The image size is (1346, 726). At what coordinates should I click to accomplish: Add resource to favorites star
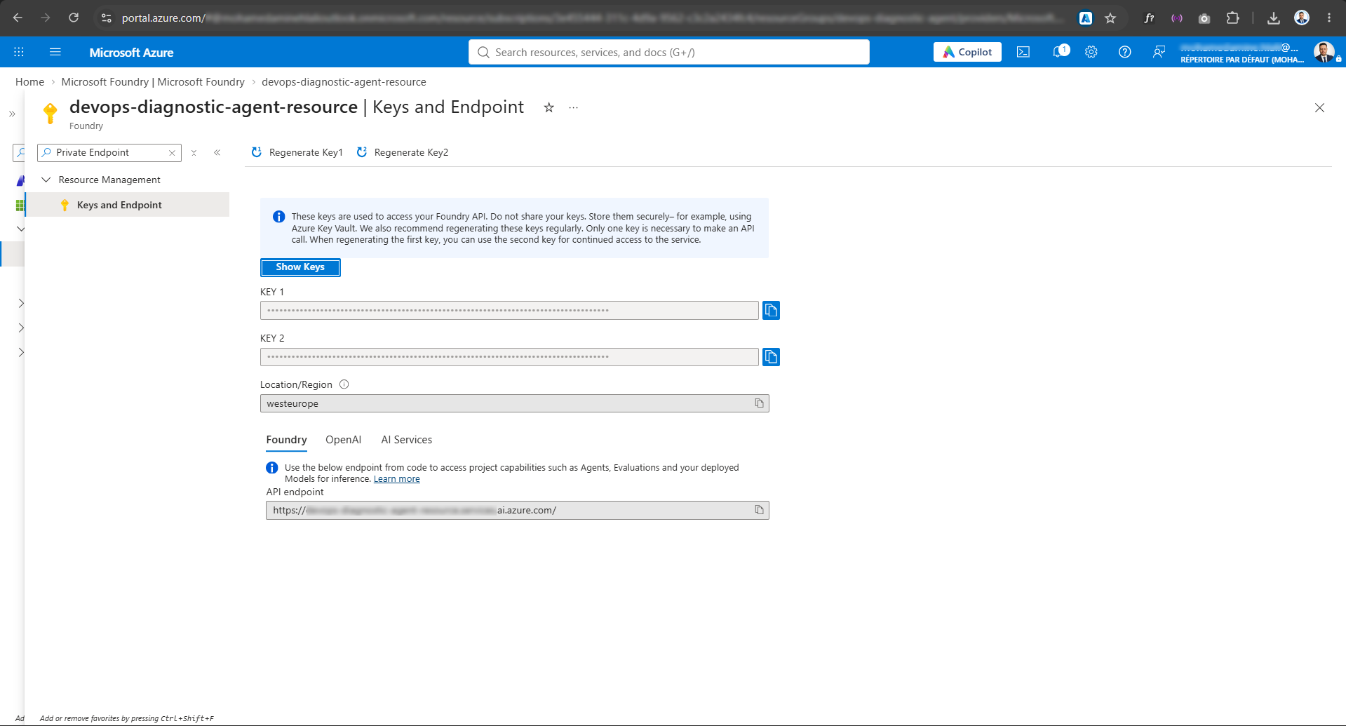pyautogui.click(x=549, y=107)
